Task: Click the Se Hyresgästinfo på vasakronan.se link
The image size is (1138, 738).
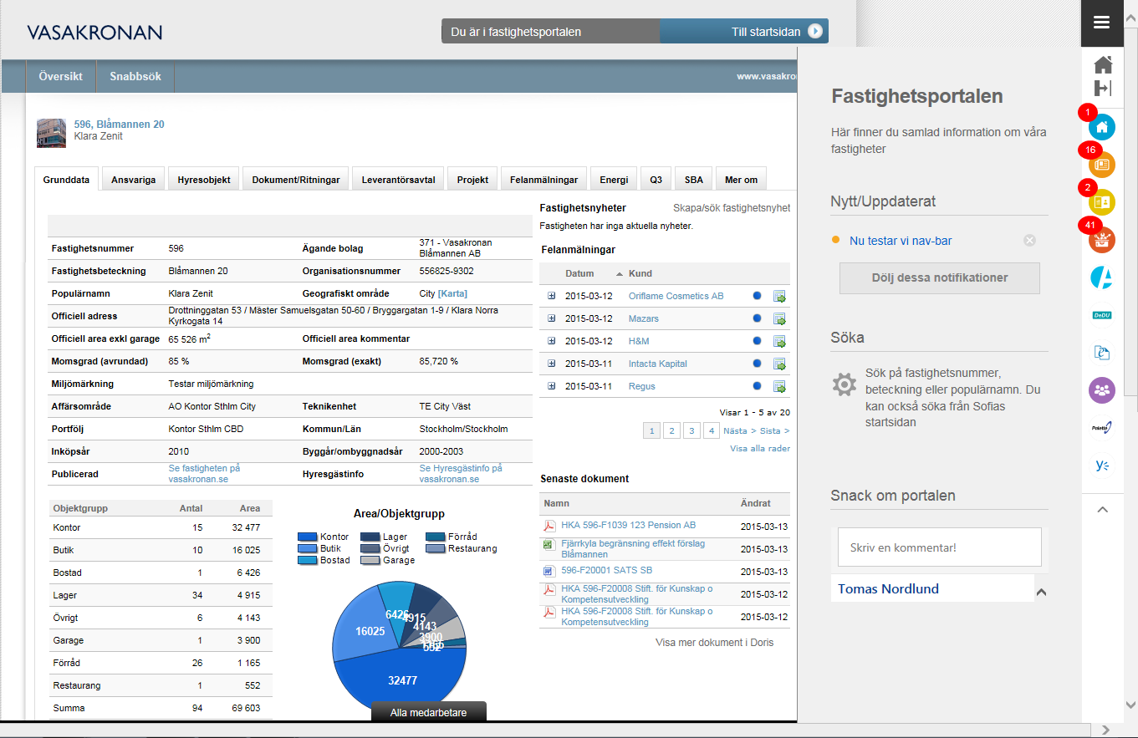Action: point(461,474)
